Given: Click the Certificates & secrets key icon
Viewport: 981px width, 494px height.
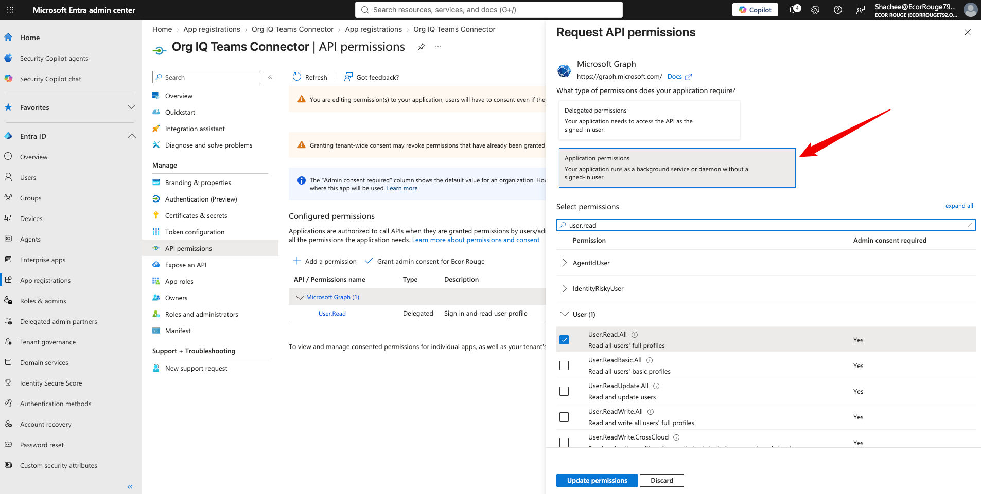Looking at the screenshot, I should [x=156, y=215].
